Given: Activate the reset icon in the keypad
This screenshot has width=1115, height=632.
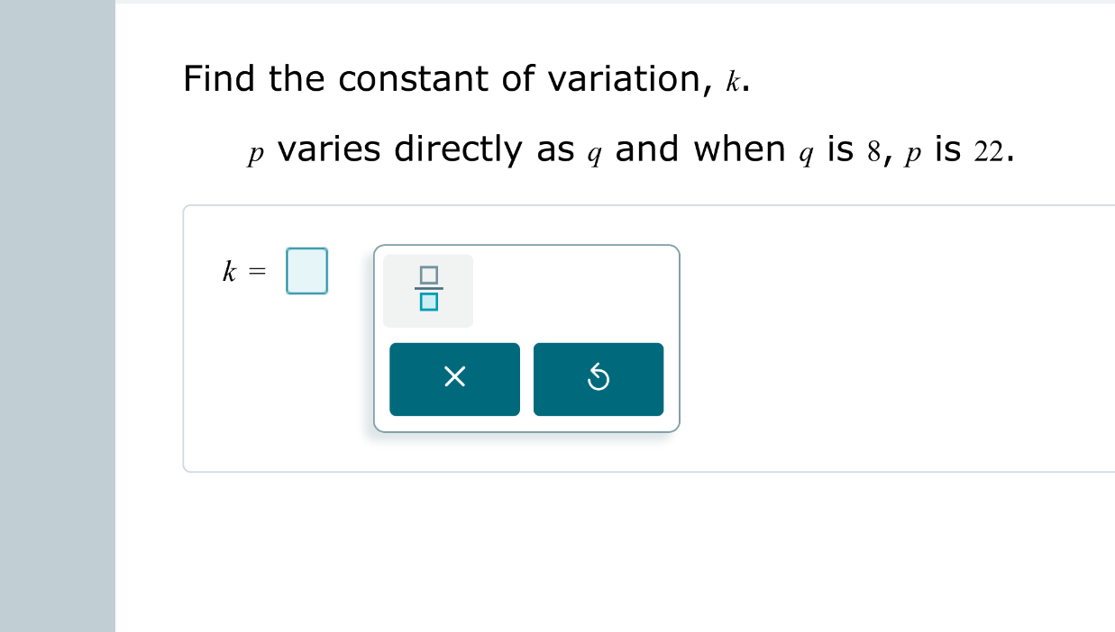Looking at the screenshot, I should pos(599,378).
